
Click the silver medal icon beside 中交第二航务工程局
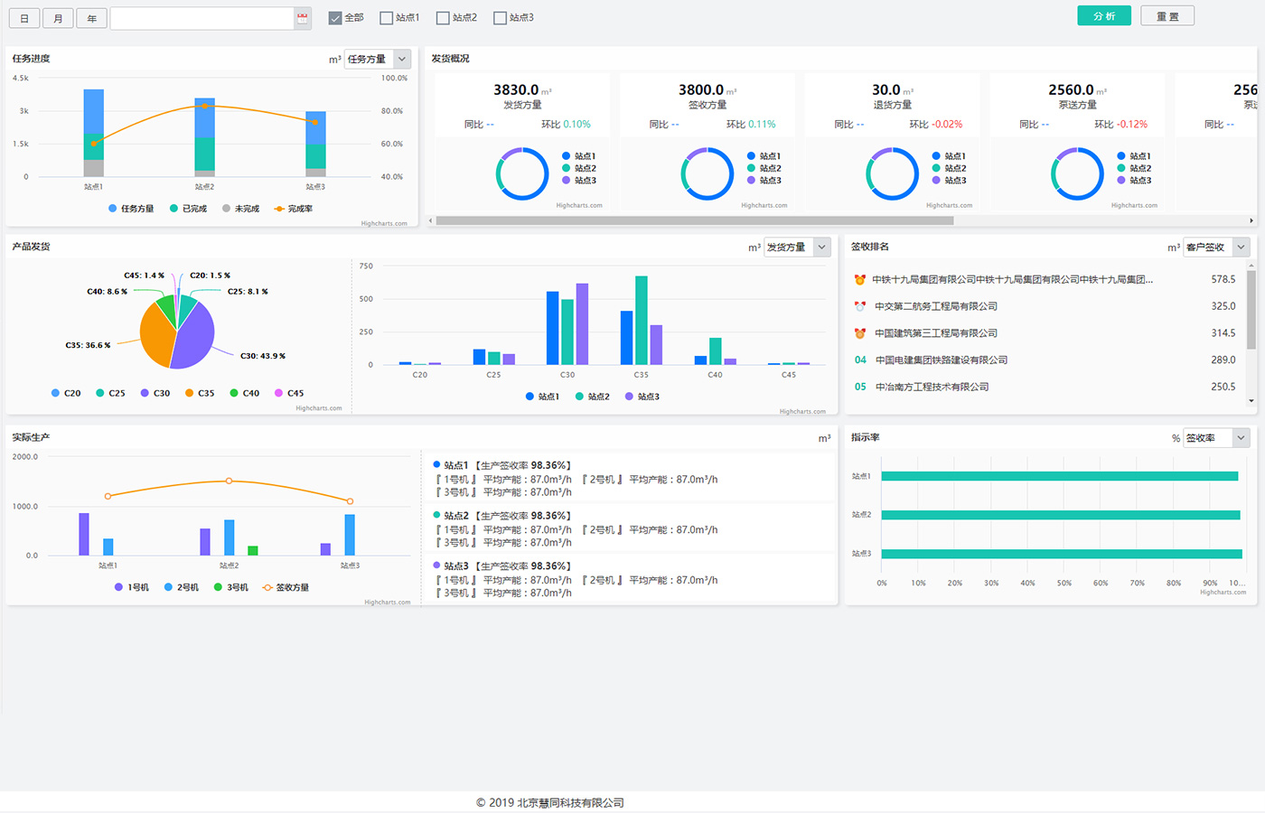[860, 306]
